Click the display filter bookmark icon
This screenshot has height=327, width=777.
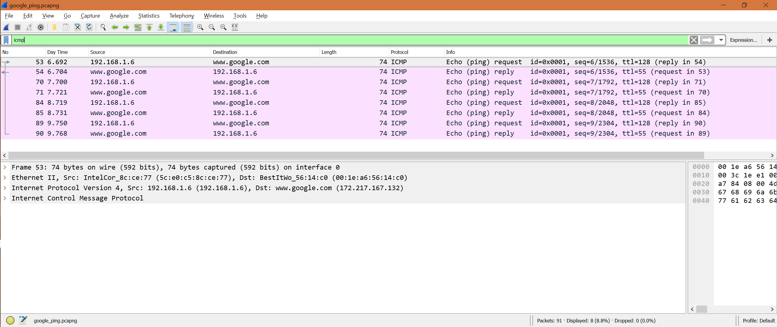click(x=6, y=40)
